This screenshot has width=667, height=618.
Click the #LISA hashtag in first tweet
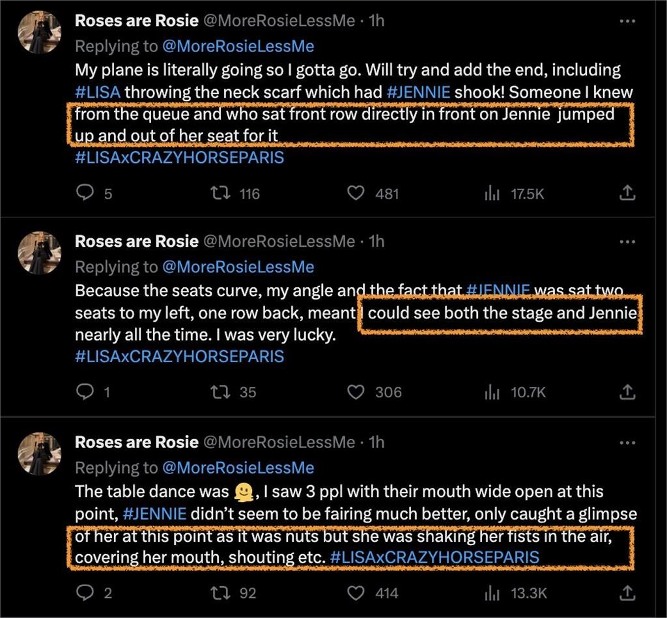pyautogui.click(x=98, y=92)
